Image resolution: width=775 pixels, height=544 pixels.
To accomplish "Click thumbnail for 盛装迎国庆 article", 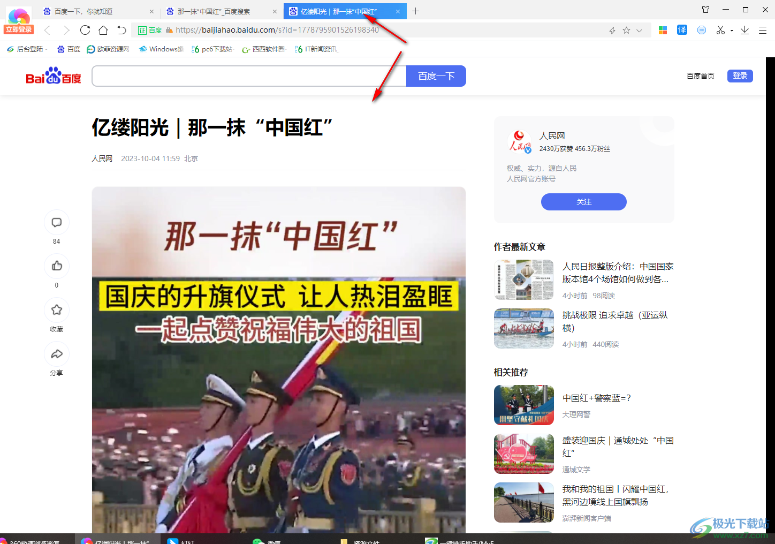I will 524,454.
